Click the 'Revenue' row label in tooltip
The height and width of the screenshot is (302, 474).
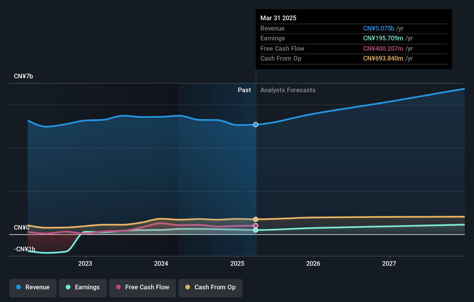point(273,29)
